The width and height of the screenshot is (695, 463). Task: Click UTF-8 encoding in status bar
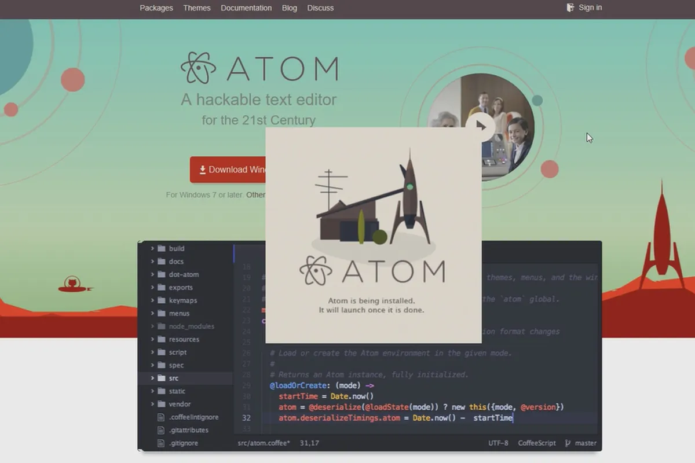[498, 443]
